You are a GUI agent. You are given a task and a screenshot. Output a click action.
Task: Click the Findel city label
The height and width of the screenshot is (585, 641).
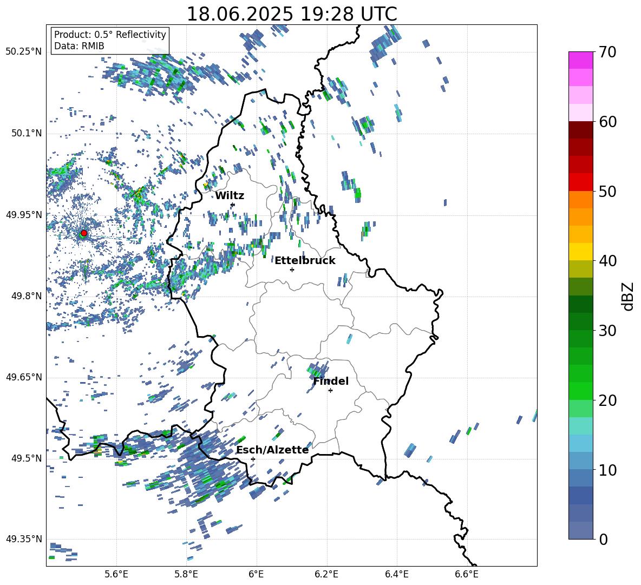331,381
